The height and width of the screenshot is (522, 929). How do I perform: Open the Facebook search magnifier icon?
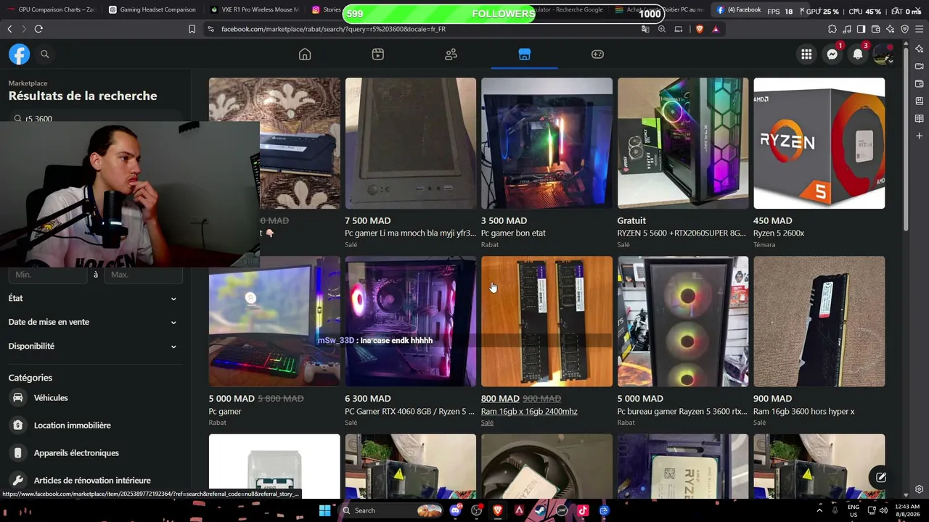pos(45,54)
